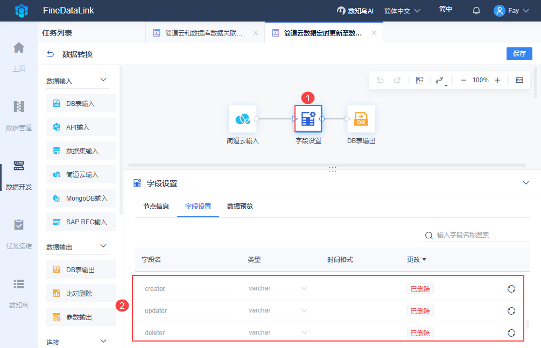Viewport: 541px width, 348px height.
Task: Click the 100% zoom level
Action: click(480, 80)
